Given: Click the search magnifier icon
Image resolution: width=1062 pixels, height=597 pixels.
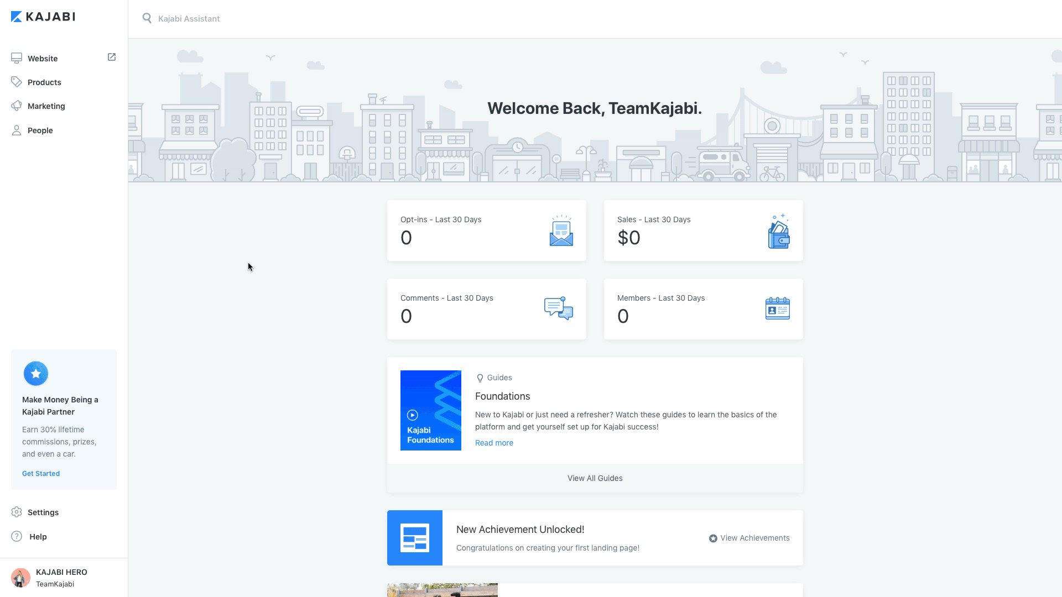Looking at the screenshot, I should click(147, 18).
